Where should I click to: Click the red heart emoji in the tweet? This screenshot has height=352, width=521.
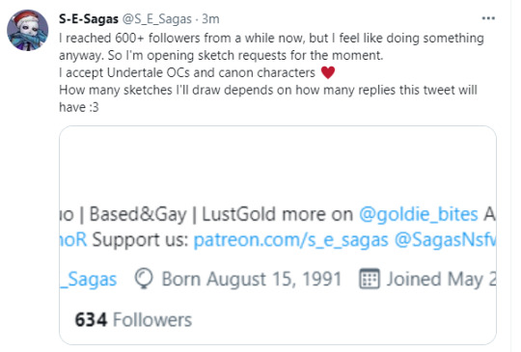coord(328,72)
